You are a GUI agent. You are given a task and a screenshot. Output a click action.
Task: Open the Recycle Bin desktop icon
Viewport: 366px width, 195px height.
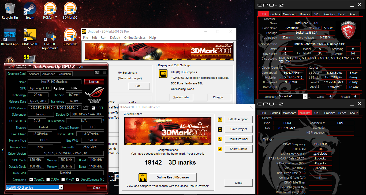pyautogui.click(x=10, y=11)
